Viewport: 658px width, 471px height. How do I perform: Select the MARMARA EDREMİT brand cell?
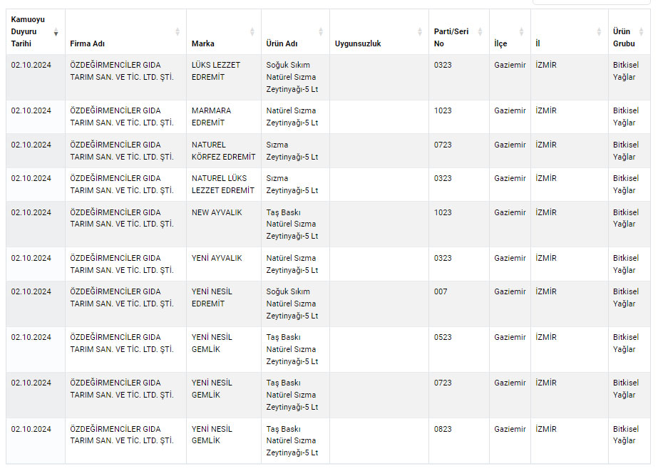[x=212, y=116]
